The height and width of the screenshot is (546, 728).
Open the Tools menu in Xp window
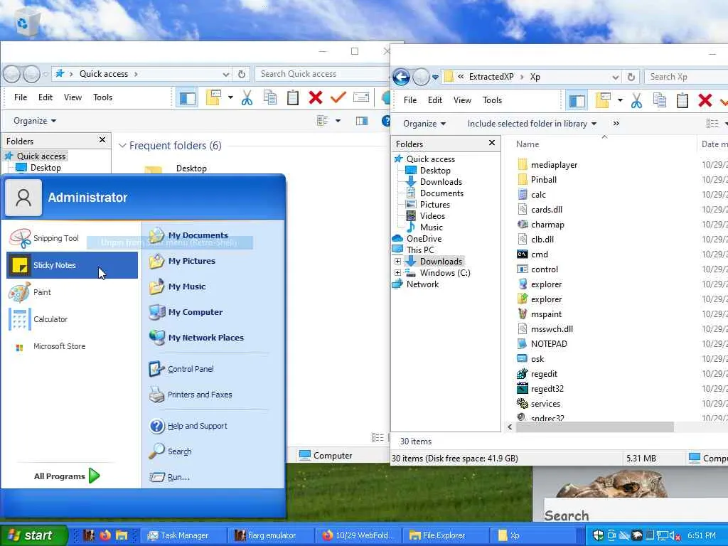(x=492, y=100)
